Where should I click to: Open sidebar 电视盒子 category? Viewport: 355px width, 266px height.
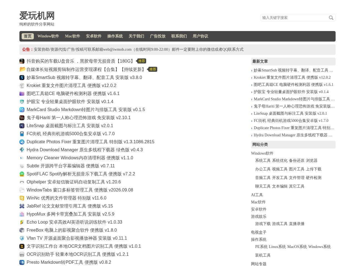(x=259, y=232)
